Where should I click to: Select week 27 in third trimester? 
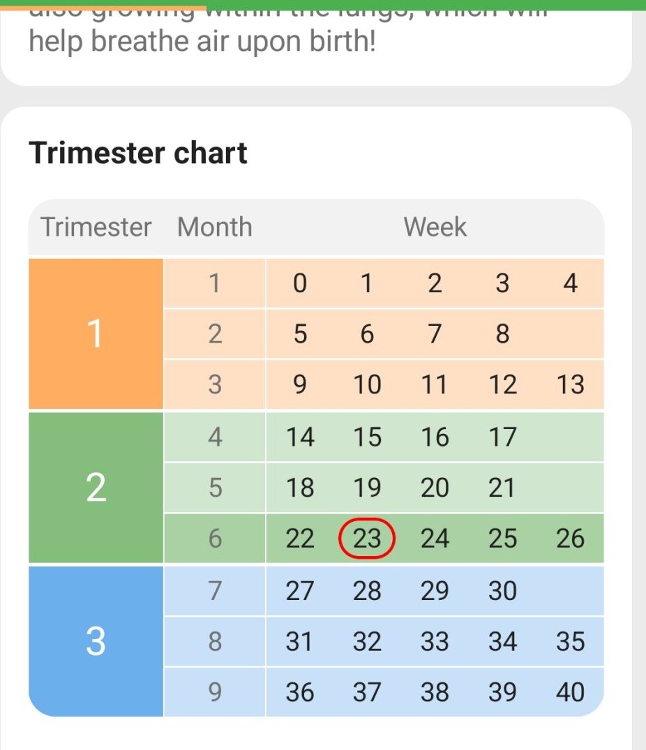(300, 591)
